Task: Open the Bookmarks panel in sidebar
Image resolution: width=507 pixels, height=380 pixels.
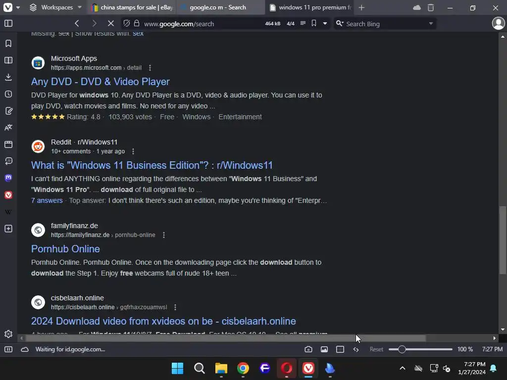Action: [8, 44]
